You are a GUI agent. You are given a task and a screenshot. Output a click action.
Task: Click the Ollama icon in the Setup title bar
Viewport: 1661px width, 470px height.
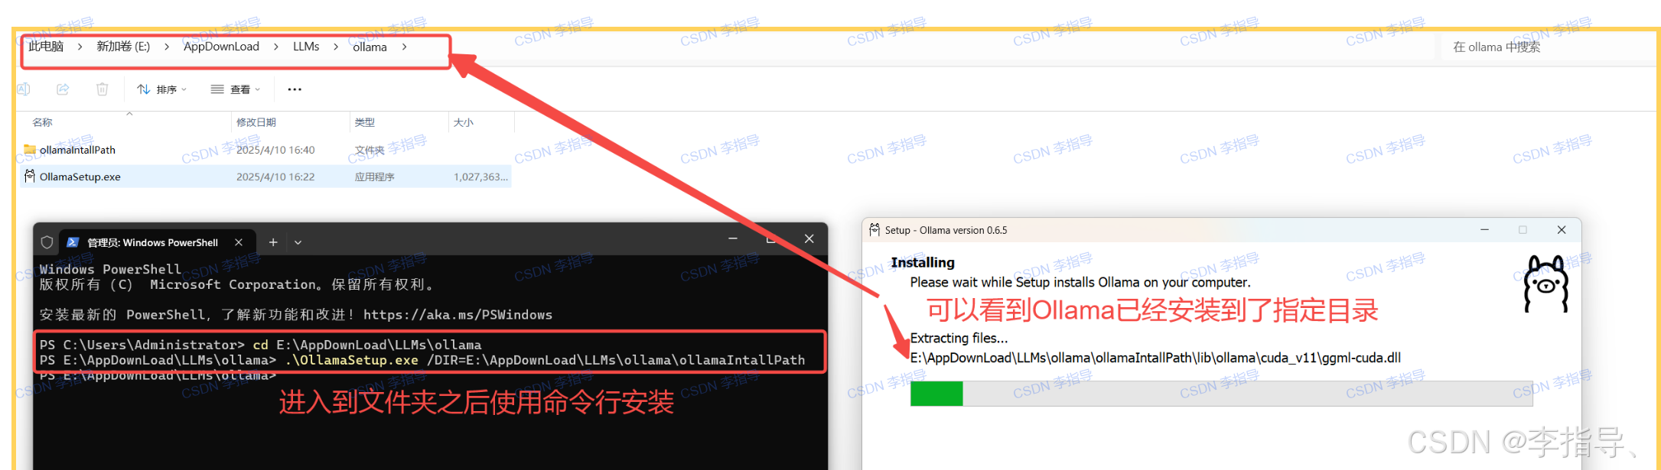874,229
